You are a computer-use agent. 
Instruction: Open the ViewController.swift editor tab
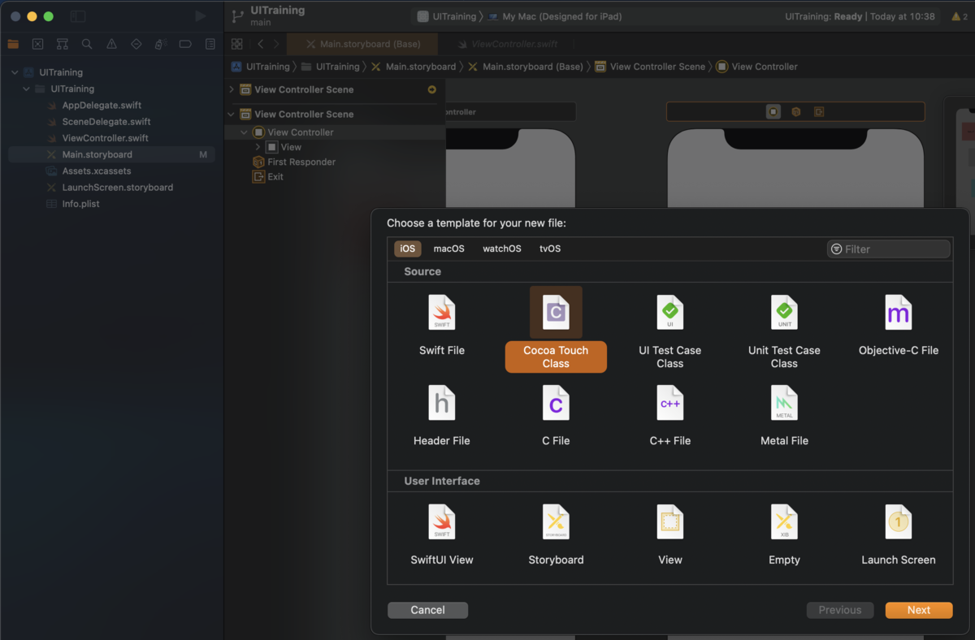[x=507, y=44]
